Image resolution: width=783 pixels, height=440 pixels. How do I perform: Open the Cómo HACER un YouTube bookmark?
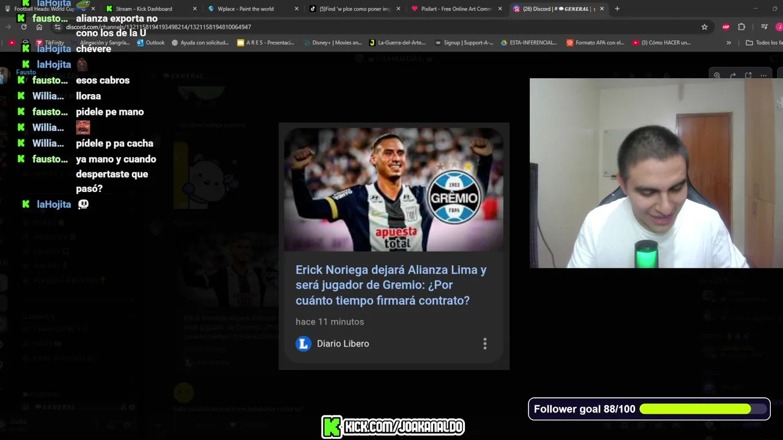point(662,43)
